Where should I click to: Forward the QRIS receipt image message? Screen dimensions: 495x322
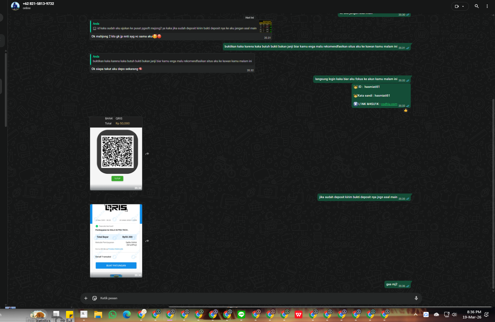click(x=147, y=241)
